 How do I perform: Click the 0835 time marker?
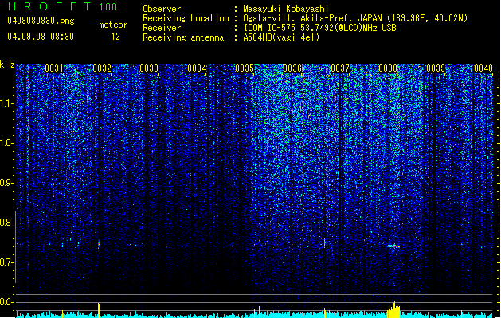pyautogui.click(x=245, y=68)
